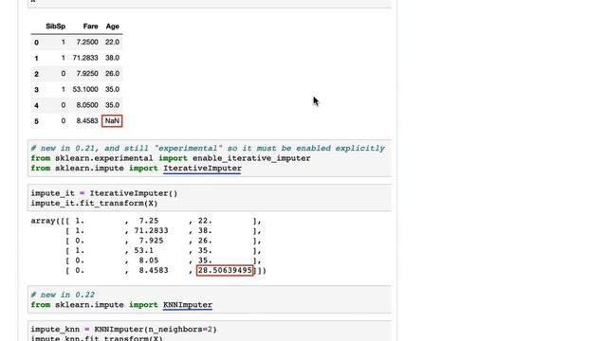Click the 53.1 value in array output

(x=144, y=250)
